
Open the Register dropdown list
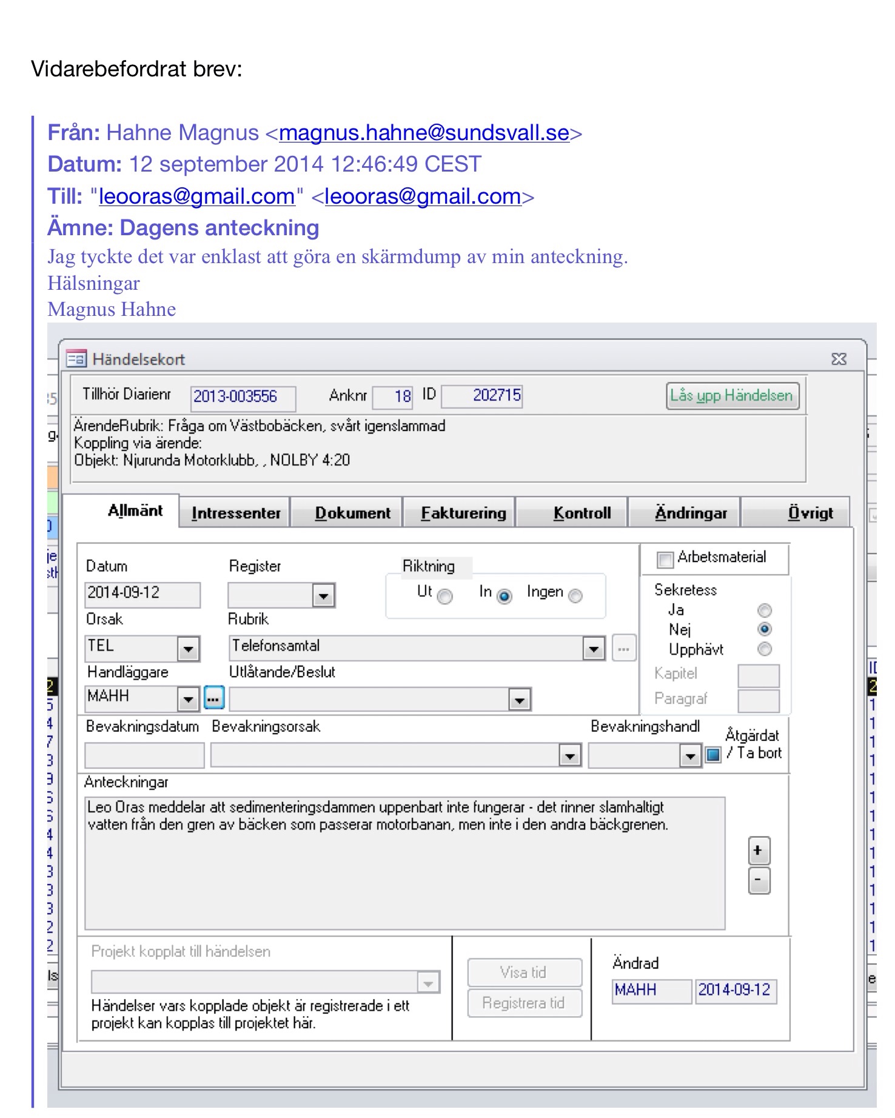coord(323,596)
